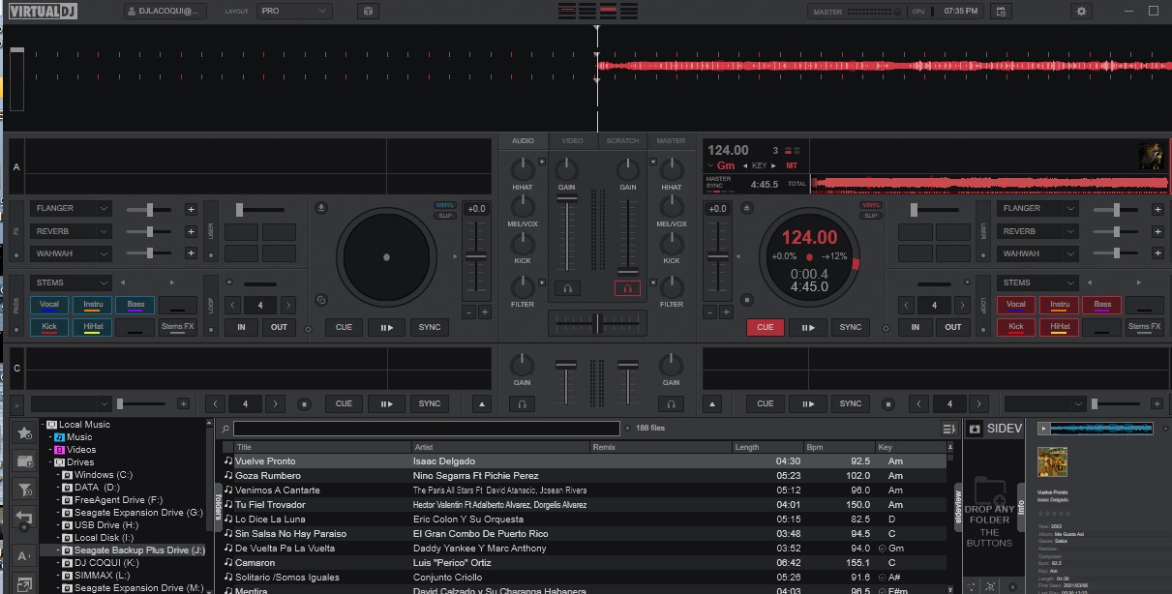Collapse the Drives tree node
1172x594 pixels.
pyautogui.click(x=51, y=462)
